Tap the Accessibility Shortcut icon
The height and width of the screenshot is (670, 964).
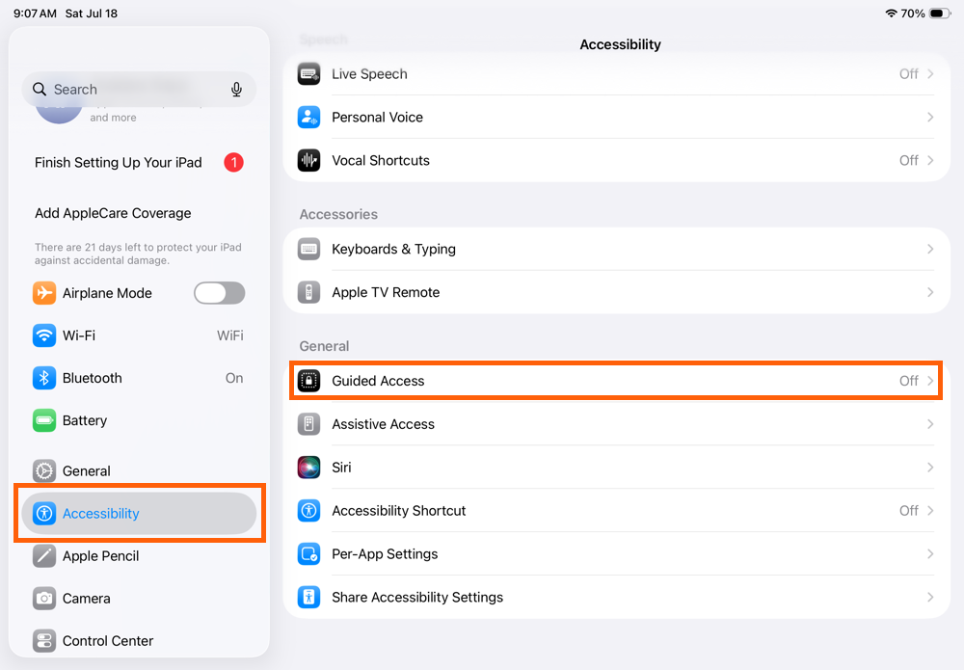pyautogui.click(x=308, y=510)
